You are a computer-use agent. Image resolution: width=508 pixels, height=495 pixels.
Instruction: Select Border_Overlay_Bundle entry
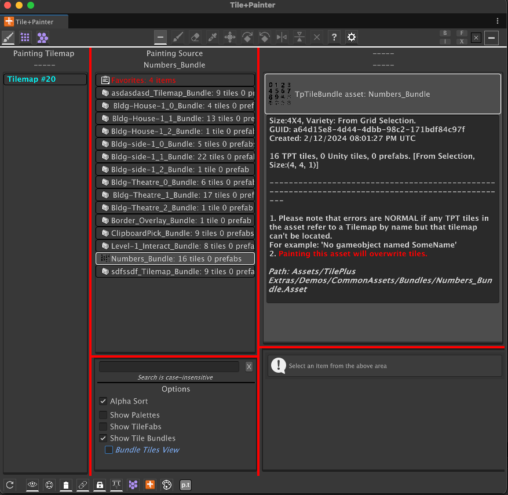point(175,220)
